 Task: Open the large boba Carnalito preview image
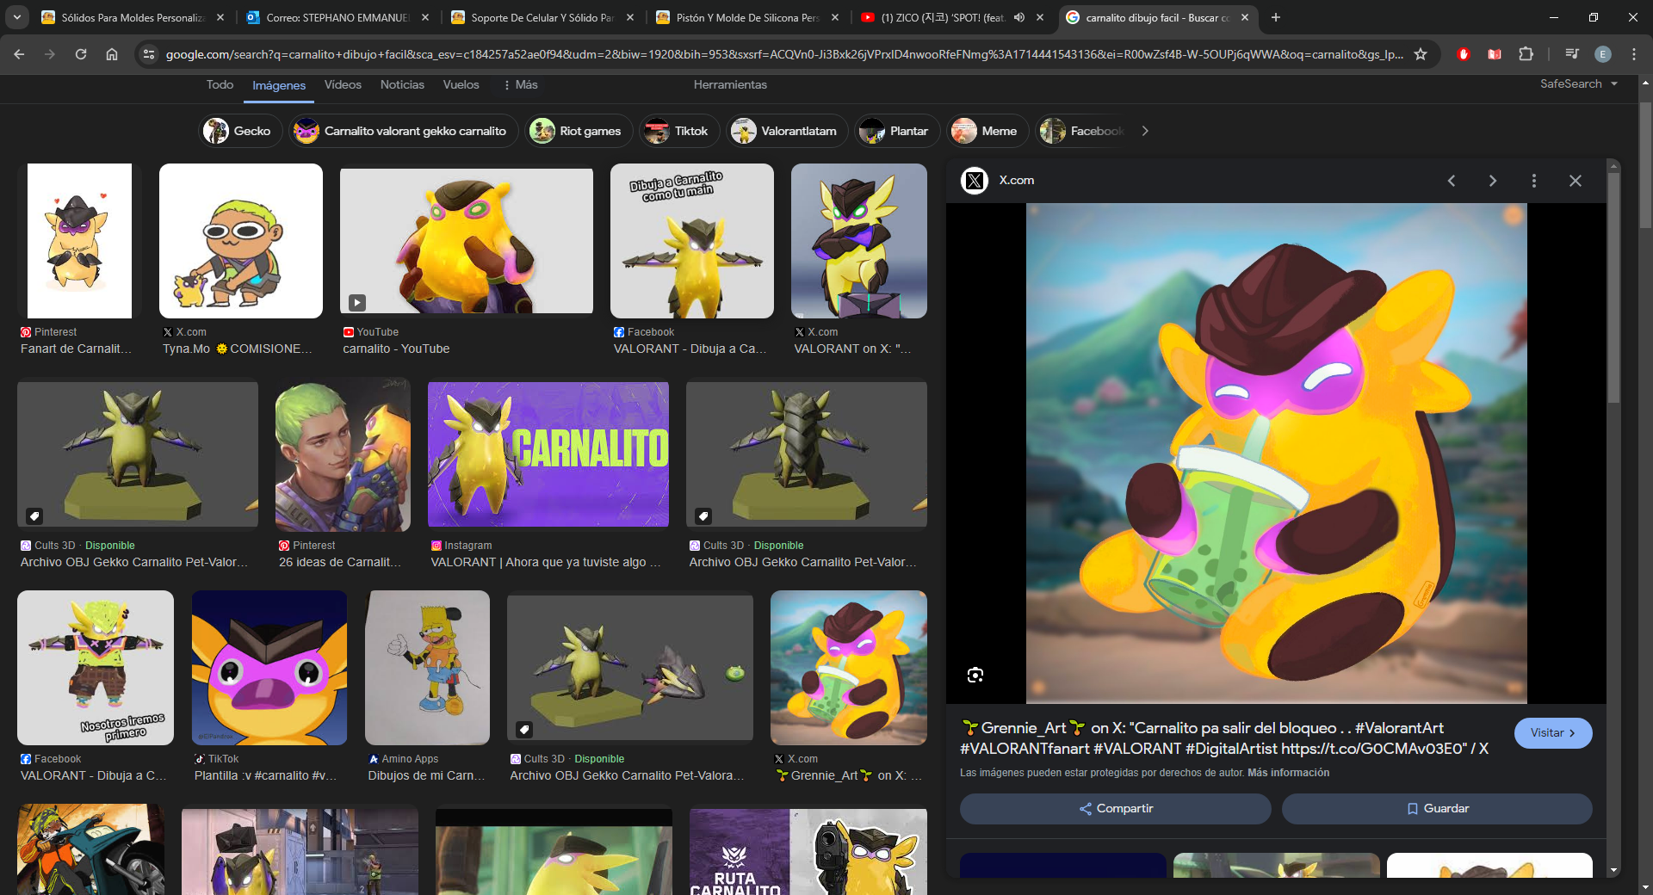(1276, 454)
